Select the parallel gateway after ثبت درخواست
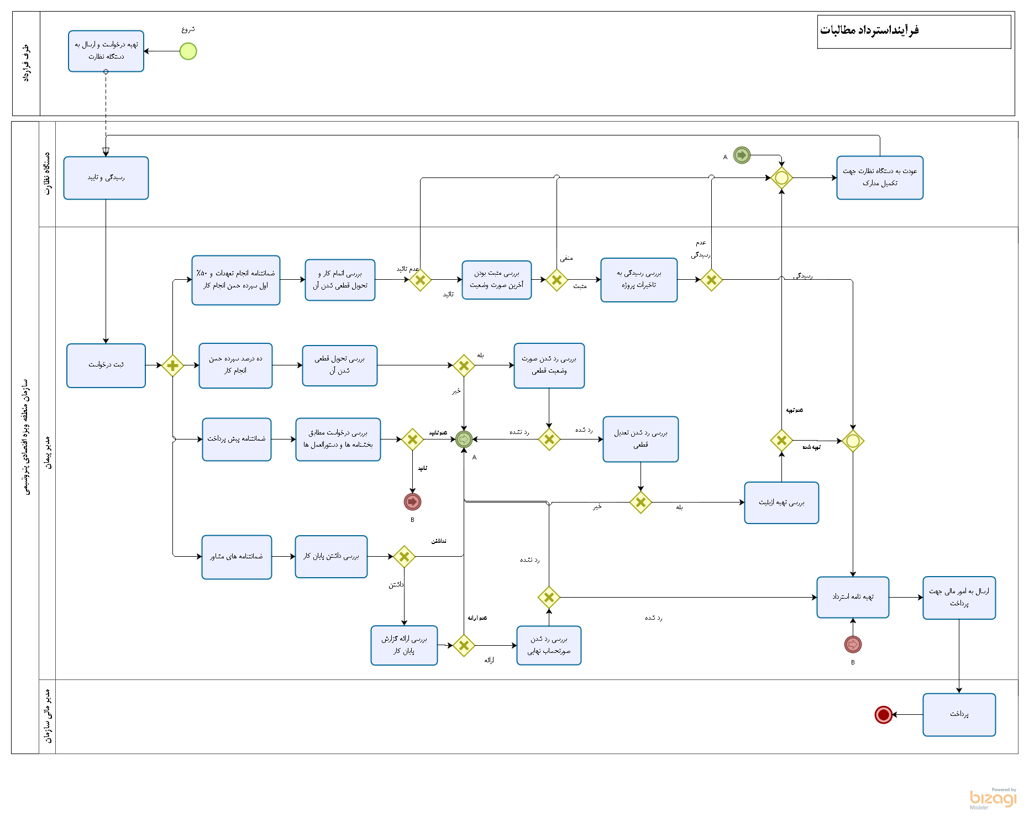1029x816 pixels. (x=172, y=365)
